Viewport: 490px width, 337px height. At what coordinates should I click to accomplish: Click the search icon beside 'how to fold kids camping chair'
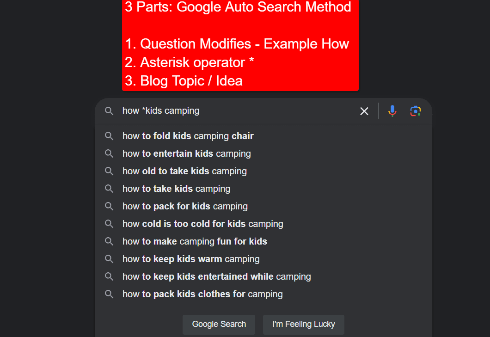pyautogui.click(x=109, y=135)
